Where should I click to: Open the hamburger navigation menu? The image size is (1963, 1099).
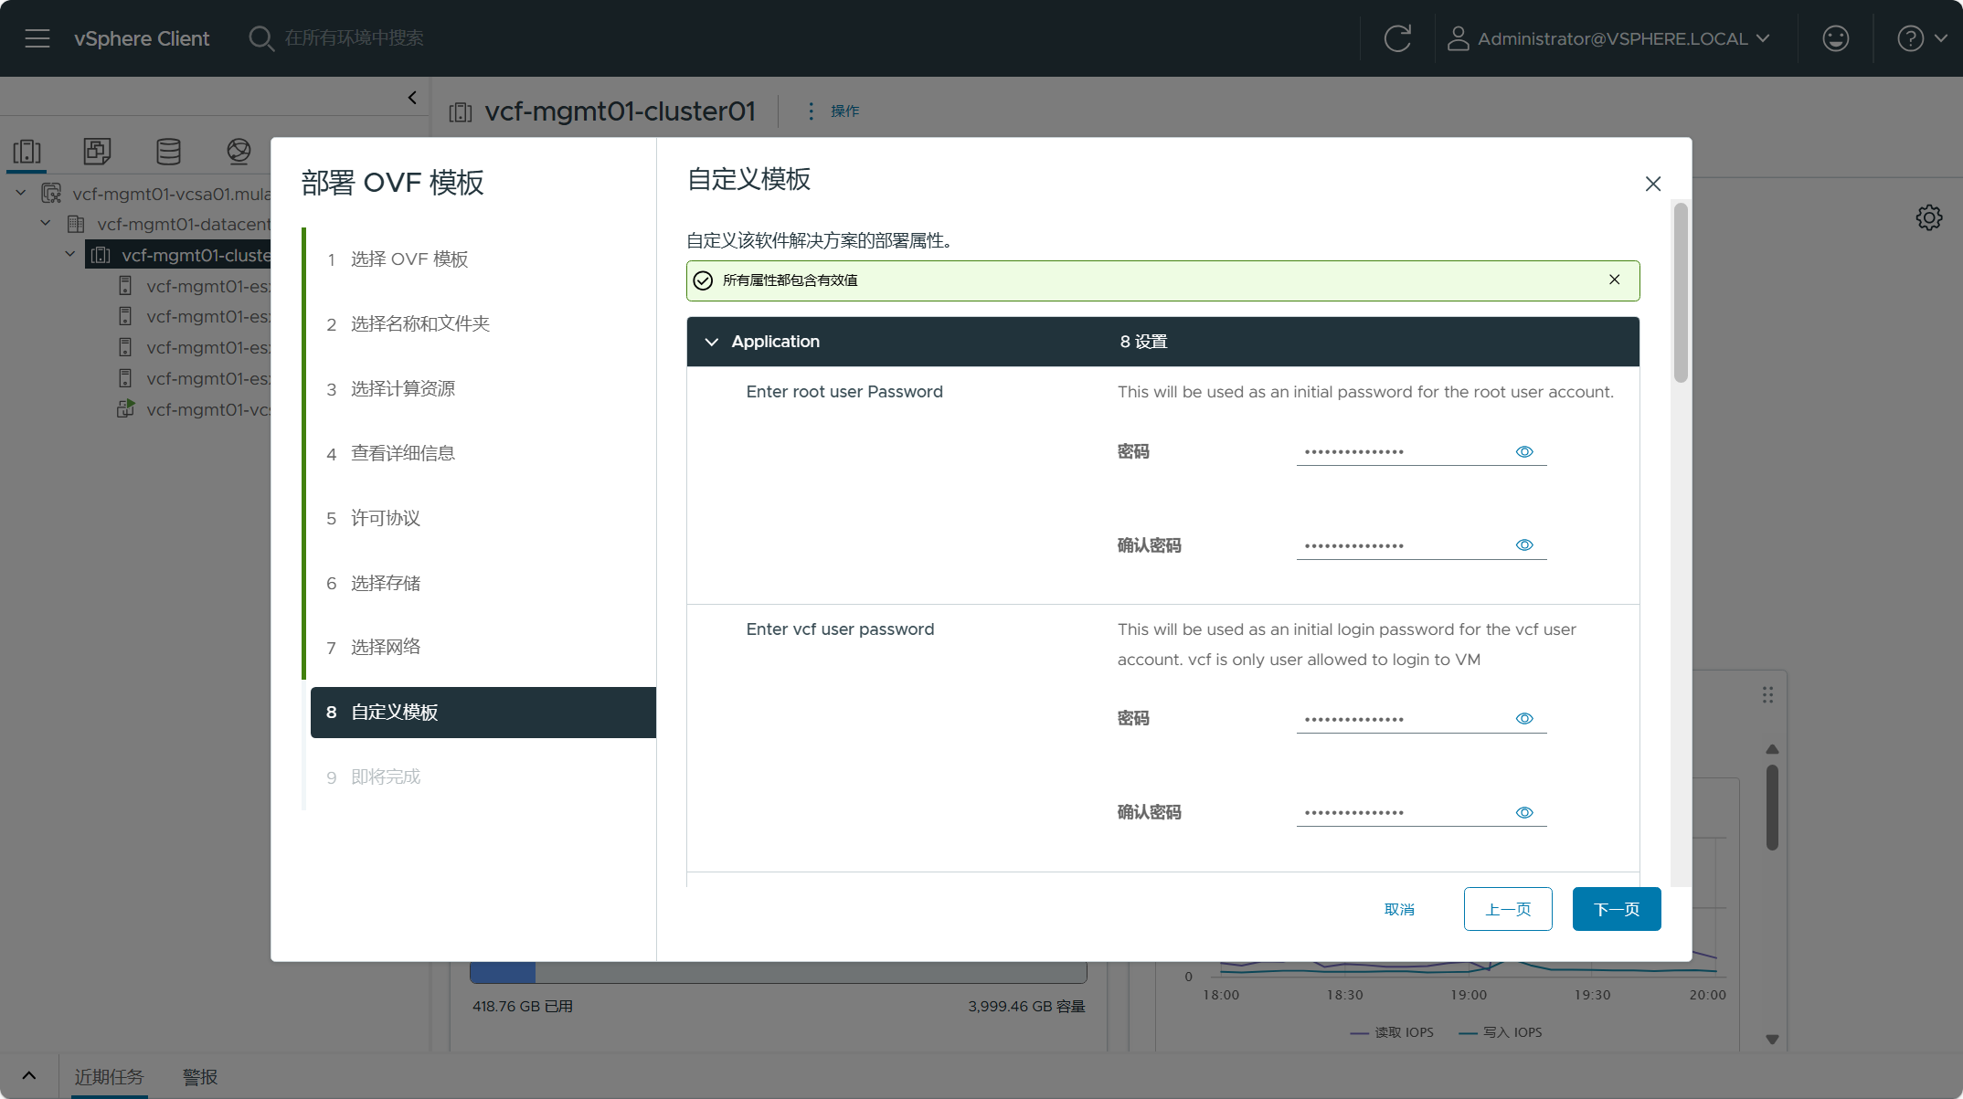pyautogui.click(x=37, y=38)
